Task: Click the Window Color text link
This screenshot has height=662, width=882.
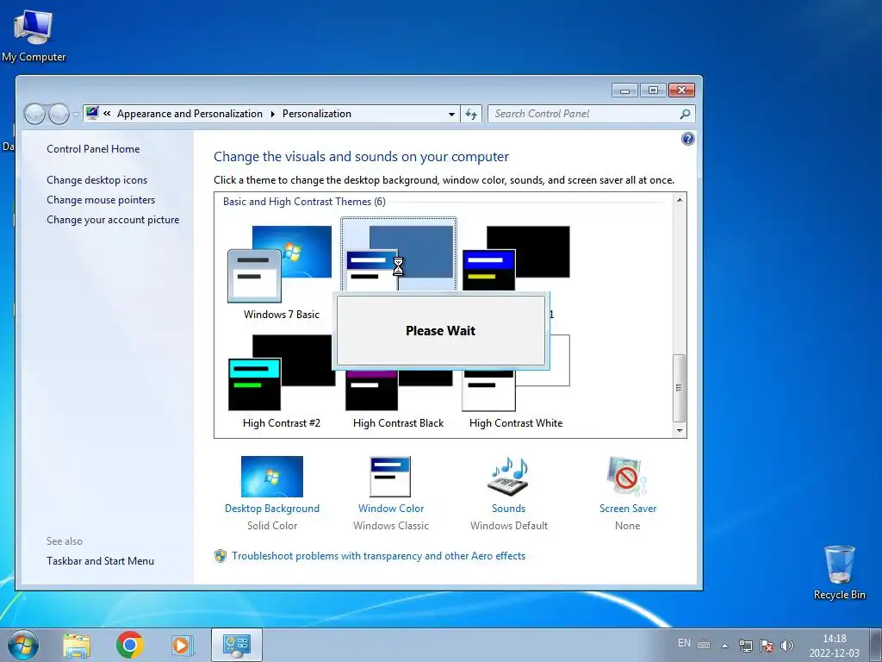Action: pyautogui.click(x=391, y=509)
